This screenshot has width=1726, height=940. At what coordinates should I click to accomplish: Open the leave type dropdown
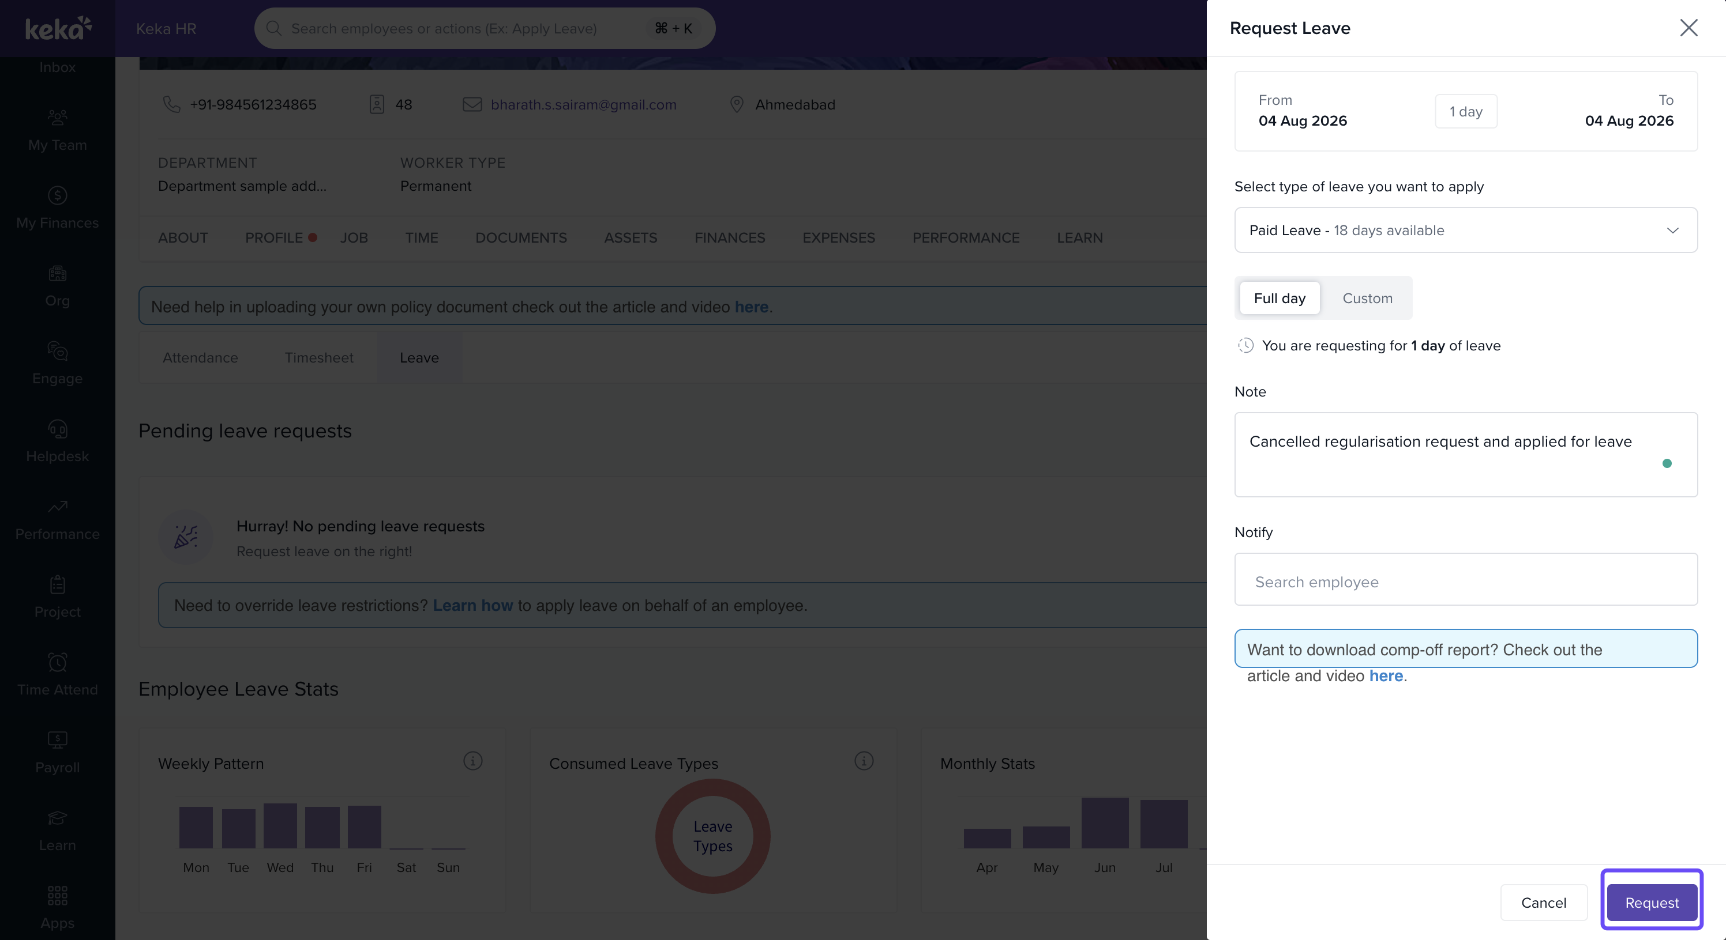coord(1466,229)
